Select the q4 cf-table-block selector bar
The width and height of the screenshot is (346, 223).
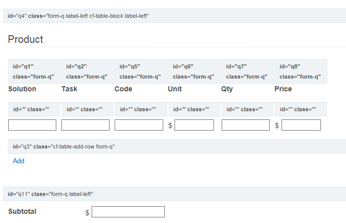[x=174, y=16]
